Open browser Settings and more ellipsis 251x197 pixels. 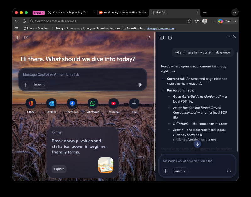pos(212,21)
